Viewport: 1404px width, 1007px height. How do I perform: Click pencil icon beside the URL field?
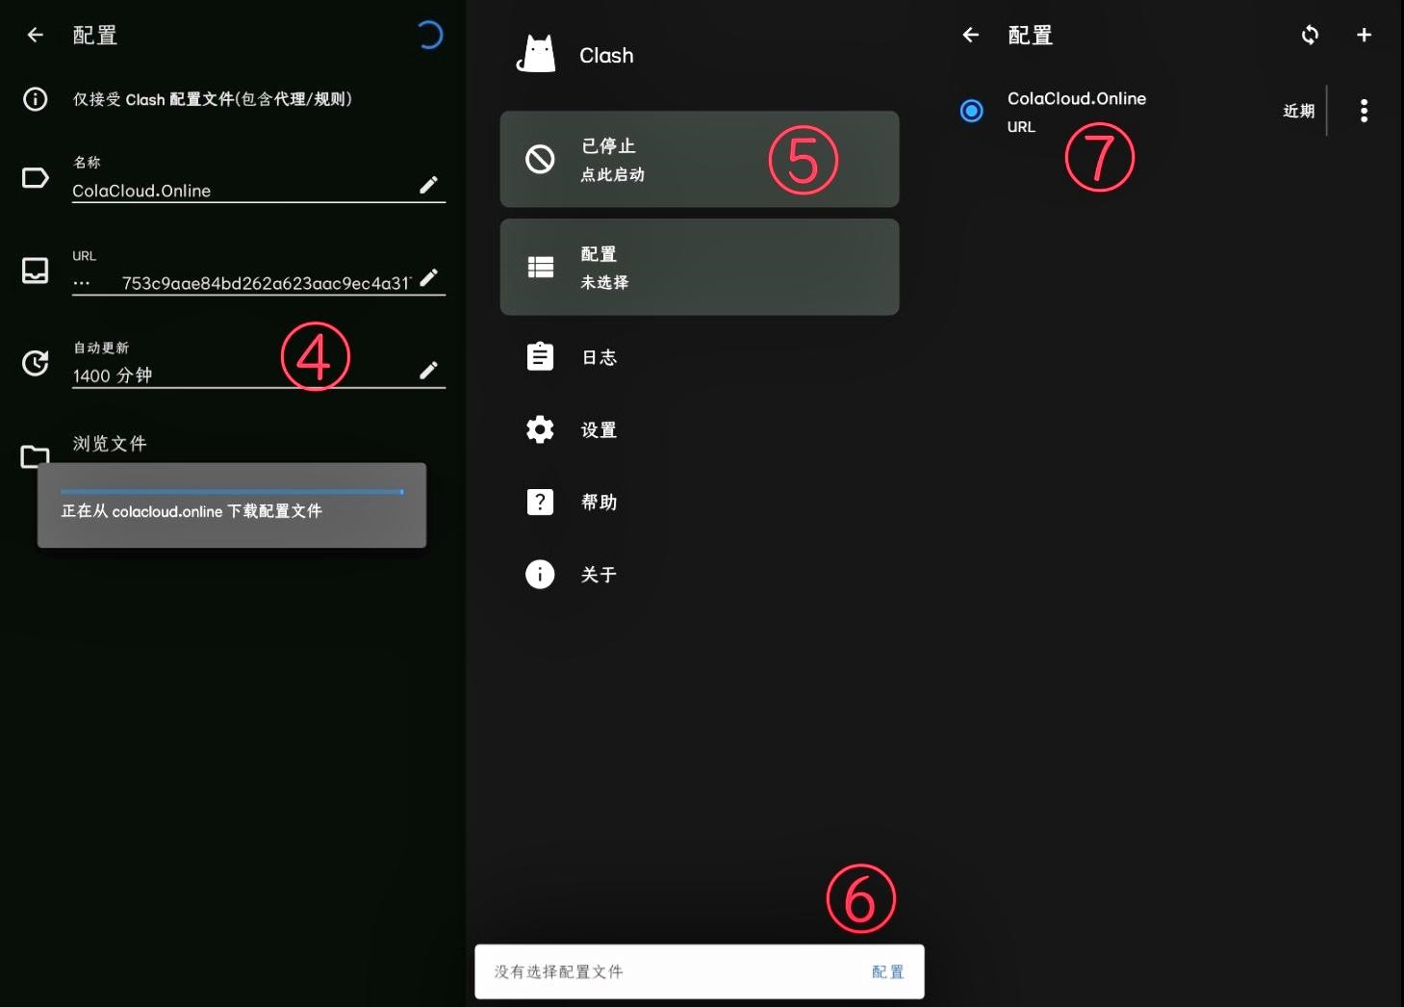click(429, 278)
